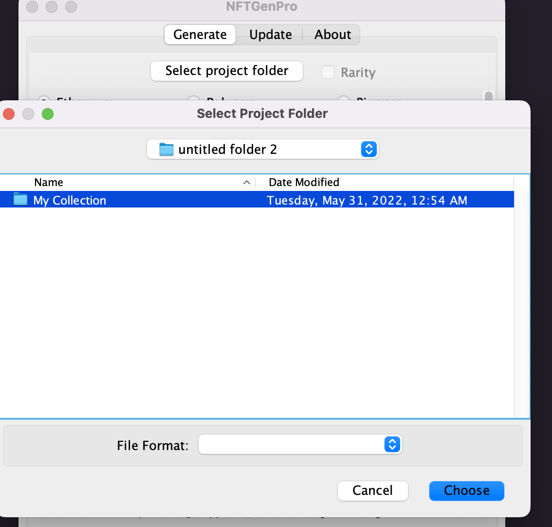The width and height of the screenshot is (552, 527).
Task: Click the green zoom button of the dialog
Action: click(48, 114)
